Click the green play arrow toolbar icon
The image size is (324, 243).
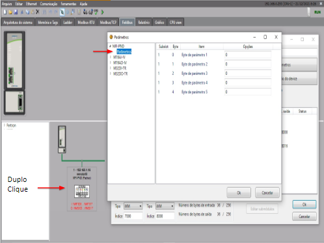click(x=103, y=12)
